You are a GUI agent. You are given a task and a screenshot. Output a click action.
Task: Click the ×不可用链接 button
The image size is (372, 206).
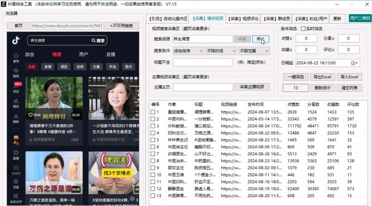121,26
